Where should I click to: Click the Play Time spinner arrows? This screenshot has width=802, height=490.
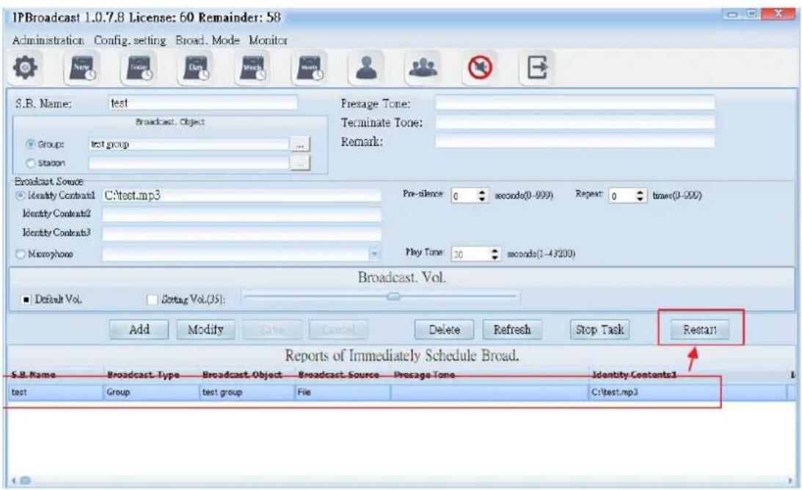495,254
